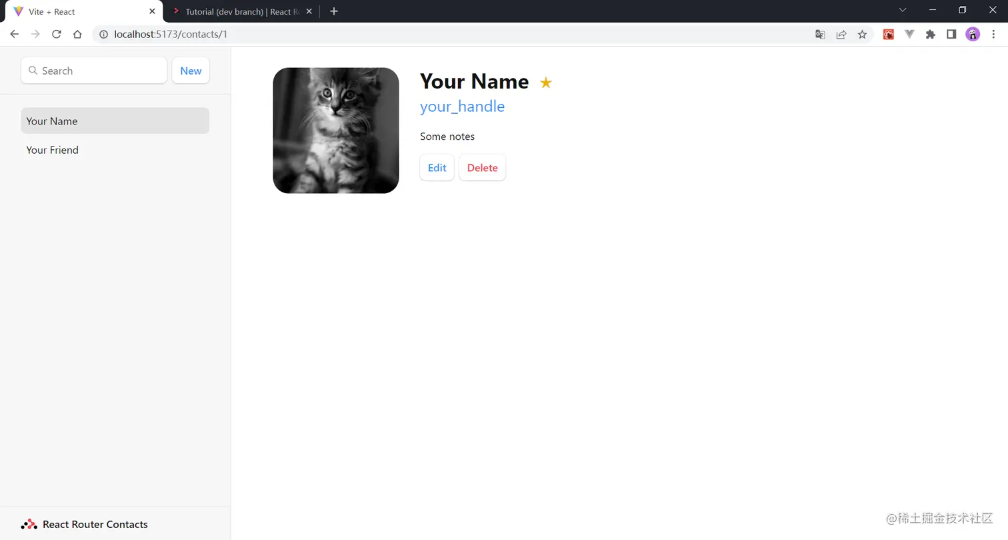Open the browser Extensions puzzle-piece icon

click(931, 34)
